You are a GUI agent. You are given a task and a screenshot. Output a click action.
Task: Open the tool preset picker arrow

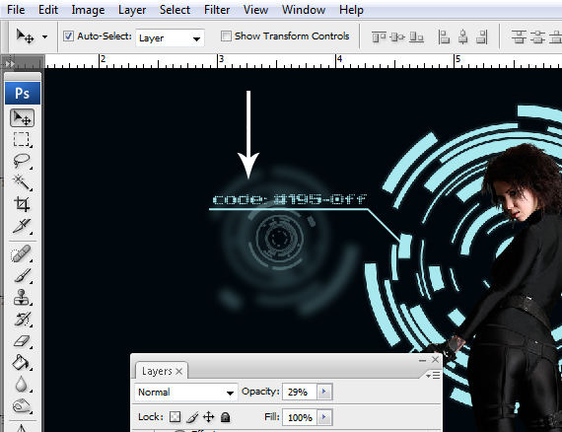[44, 36]
